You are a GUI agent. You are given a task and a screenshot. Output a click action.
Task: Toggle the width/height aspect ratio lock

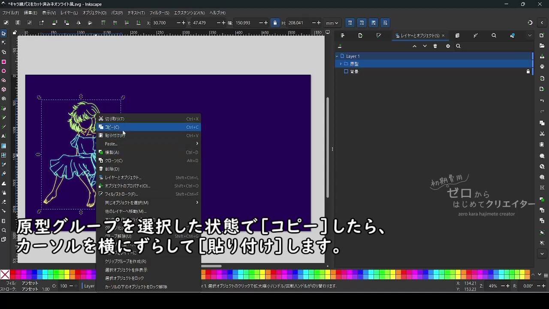point(274,23)
